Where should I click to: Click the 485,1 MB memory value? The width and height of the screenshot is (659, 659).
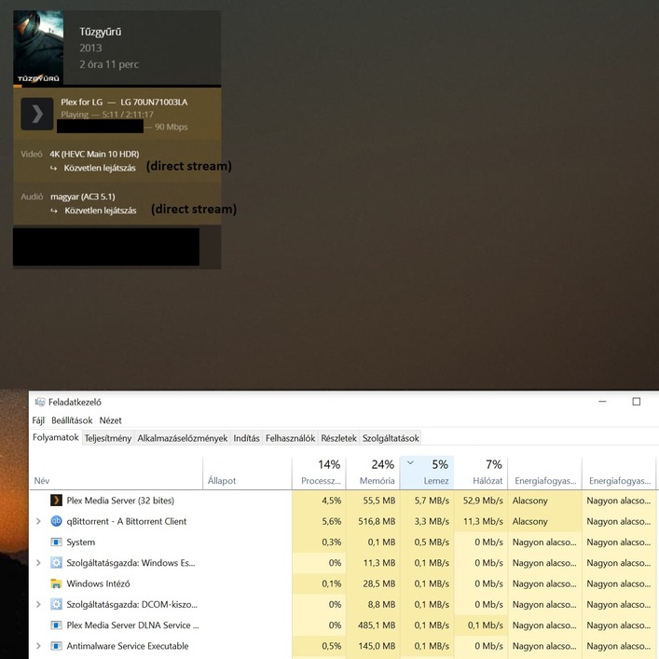377,625
